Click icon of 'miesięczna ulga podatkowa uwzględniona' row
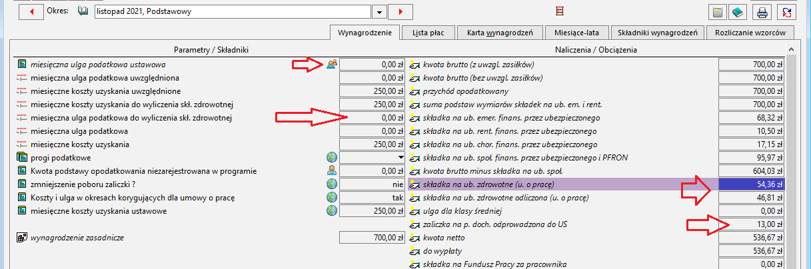 tap(22, 78)
